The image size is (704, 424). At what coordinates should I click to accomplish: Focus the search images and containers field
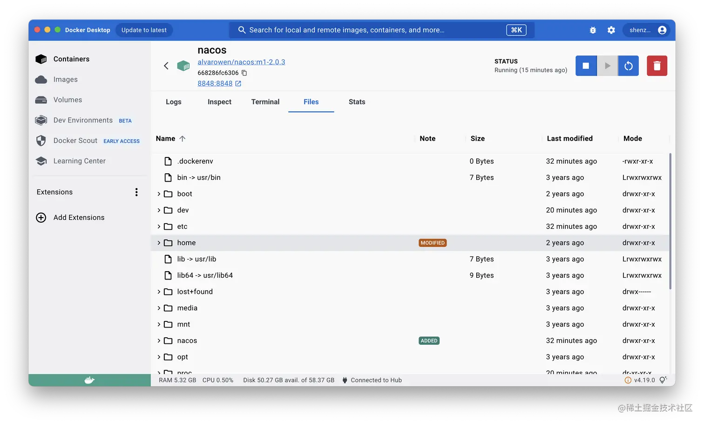(x=382, y=30)
